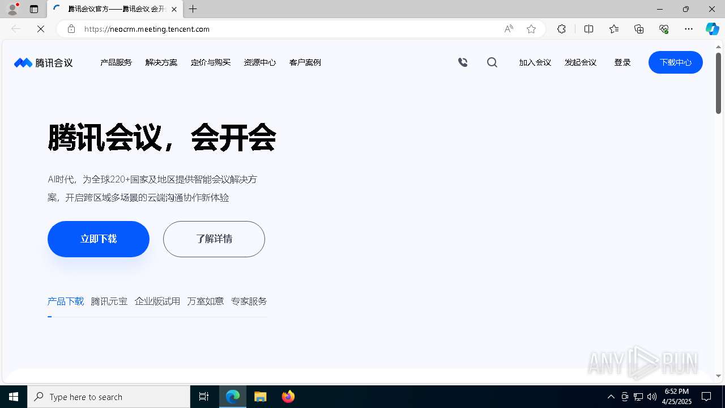The height and width of the screenshot is (408, 725).
Task: Open the volume control tray icon
Action: [x=652, y=397]
